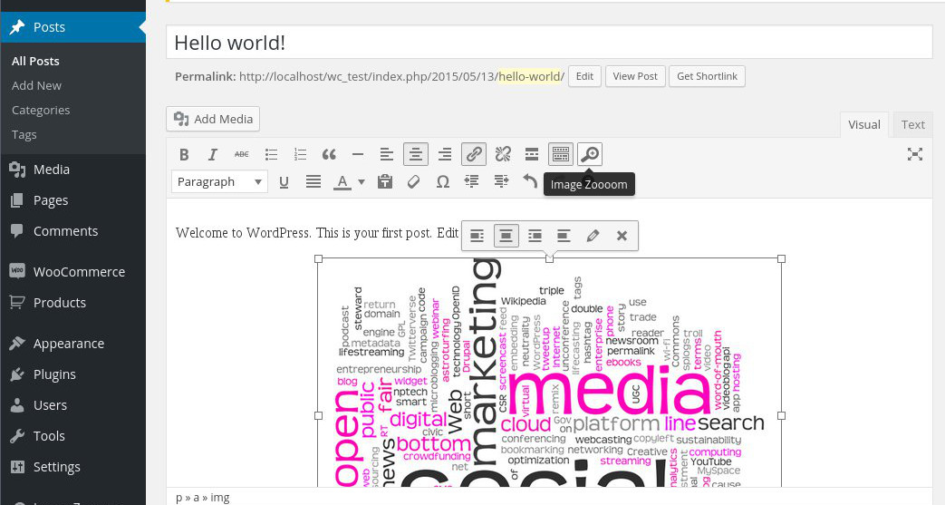Click the View Post button
The image size is (945, 505).
tap(635, 77)
